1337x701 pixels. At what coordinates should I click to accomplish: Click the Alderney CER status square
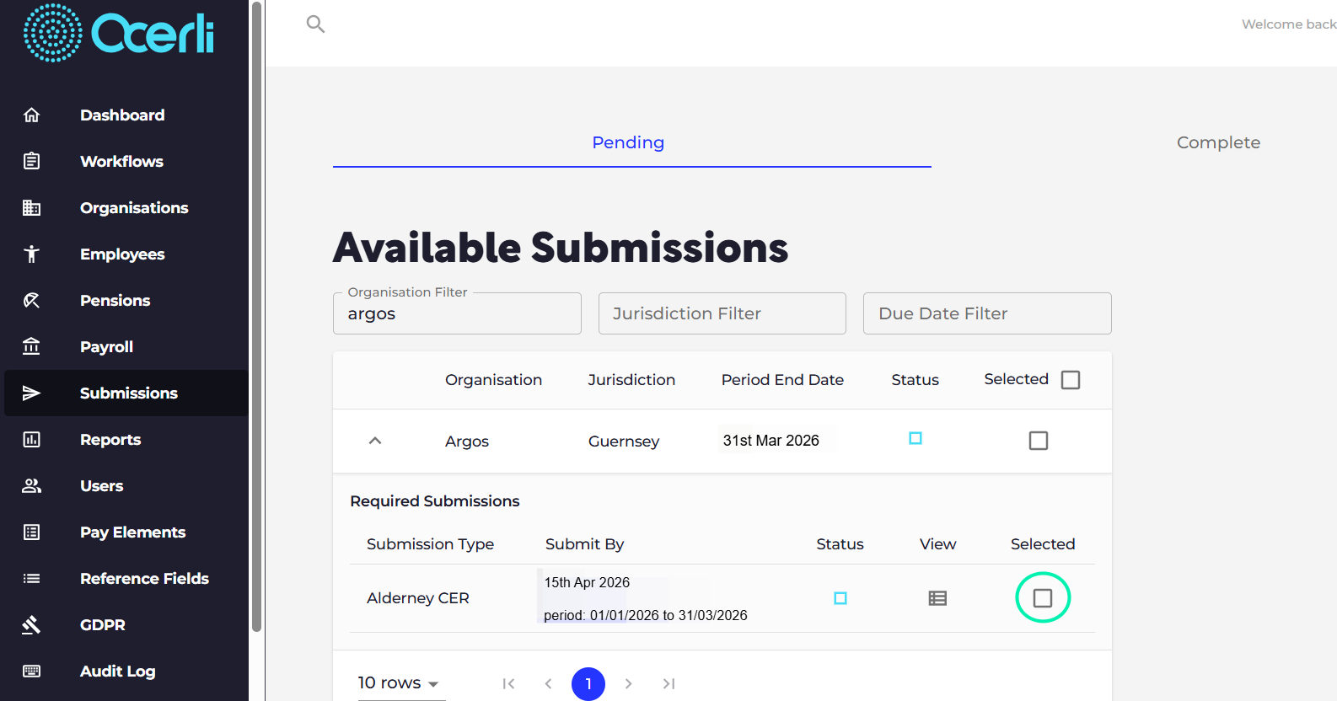[840, 598]
